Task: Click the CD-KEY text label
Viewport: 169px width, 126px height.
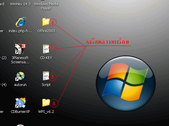Action: point(46,58)
